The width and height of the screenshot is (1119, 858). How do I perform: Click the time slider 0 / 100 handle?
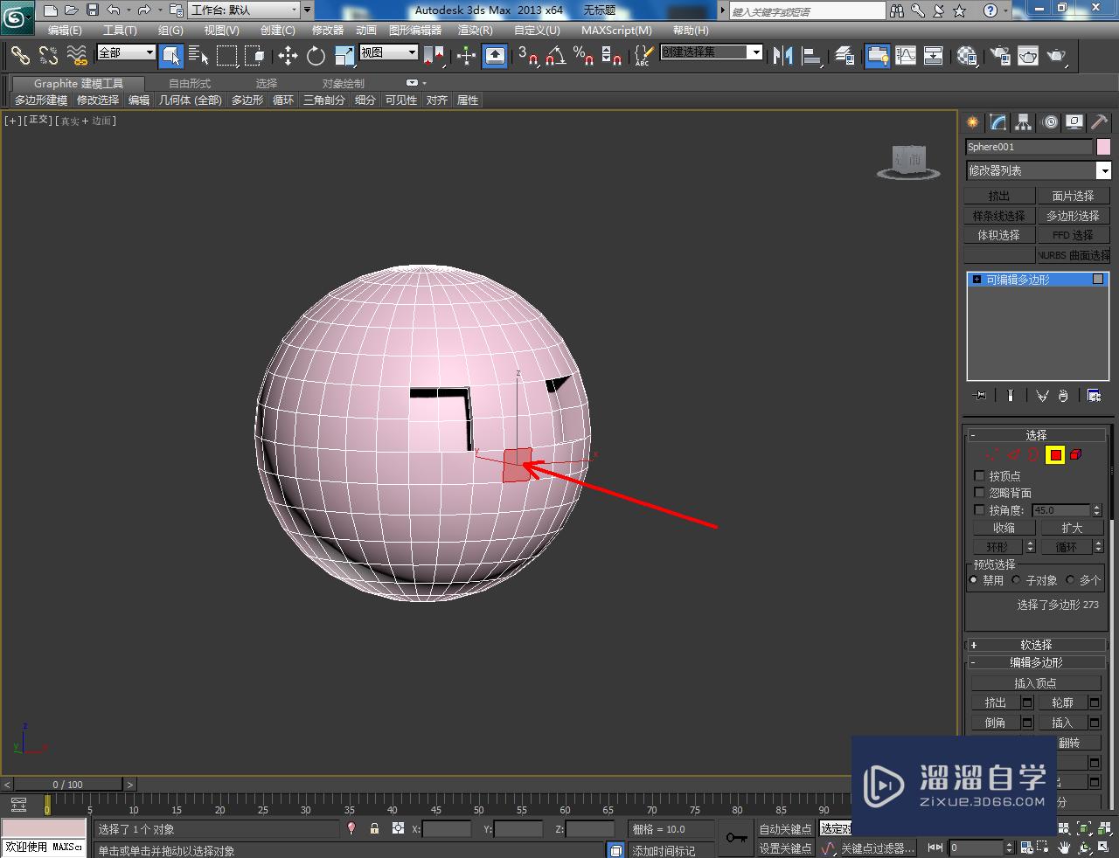pyautogui.click(x=68, y=785)
